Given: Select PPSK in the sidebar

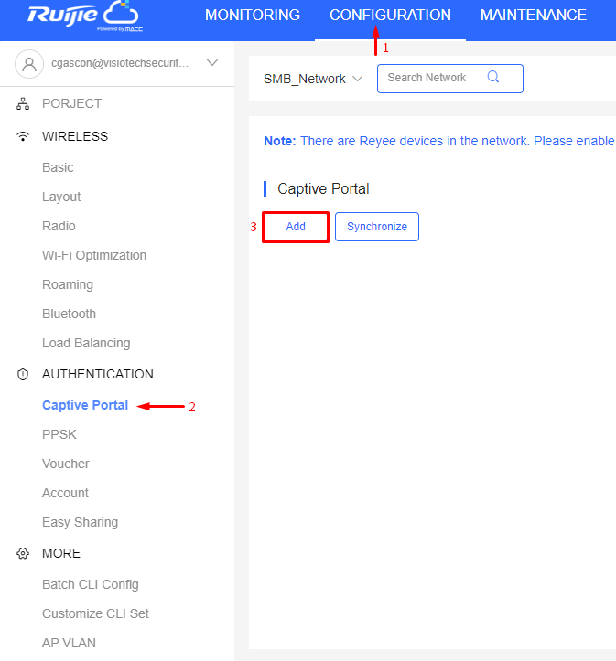Looking at the screenshot, I should (x=59, y=434).
